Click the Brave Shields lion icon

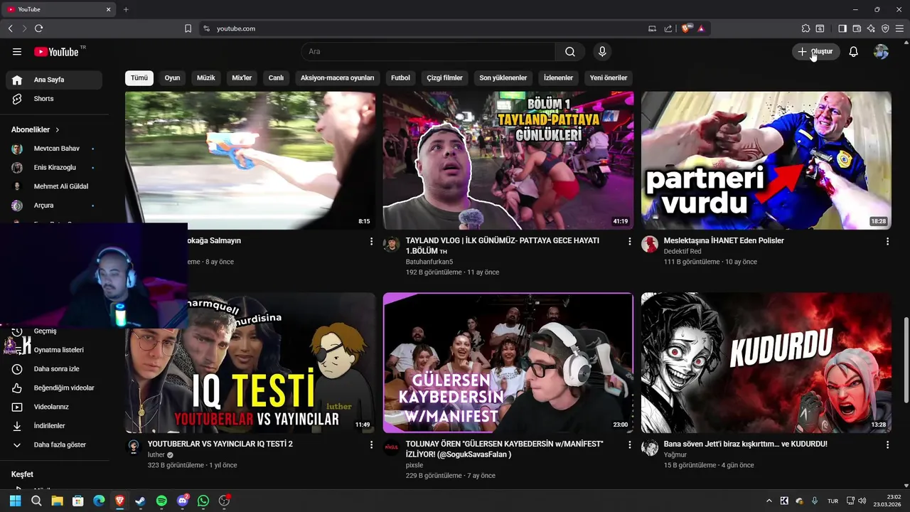(685, 28)
